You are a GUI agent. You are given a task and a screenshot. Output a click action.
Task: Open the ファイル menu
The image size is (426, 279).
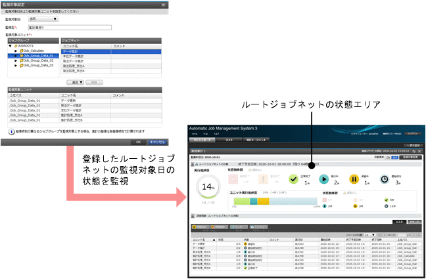pyautogui.click(x=195, y=134)
